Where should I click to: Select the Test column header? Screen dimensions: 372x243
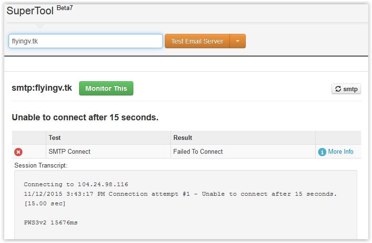tap(55, 137)
